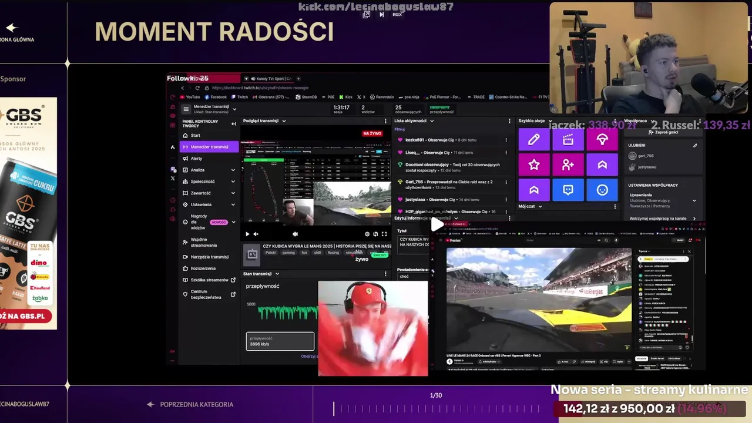The image size is (752, 423).
Task: Open the YouTube bookmark
Action: (x=190, y=97)
